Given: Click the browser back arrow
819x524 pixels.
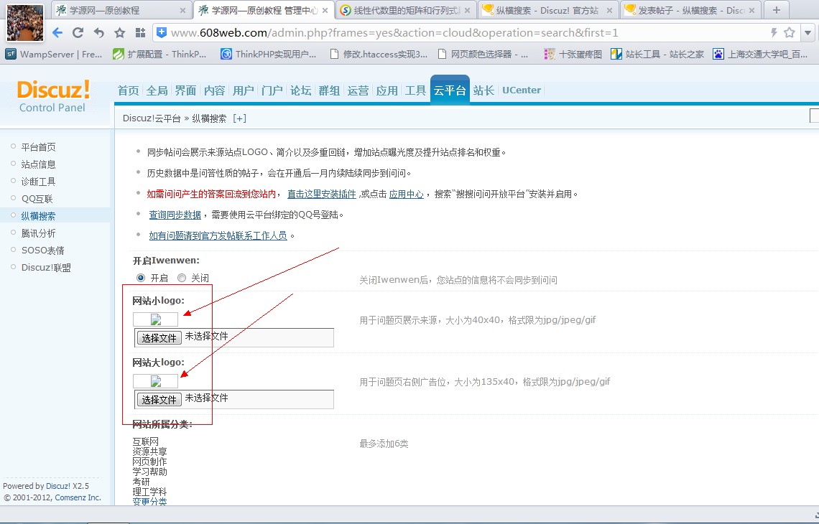Looking at the screenshot, I should point(57,33).
